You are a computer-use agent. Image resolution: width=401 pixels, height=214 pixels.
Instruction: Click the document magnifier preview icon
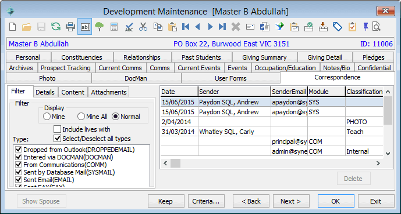pos(377,27)
